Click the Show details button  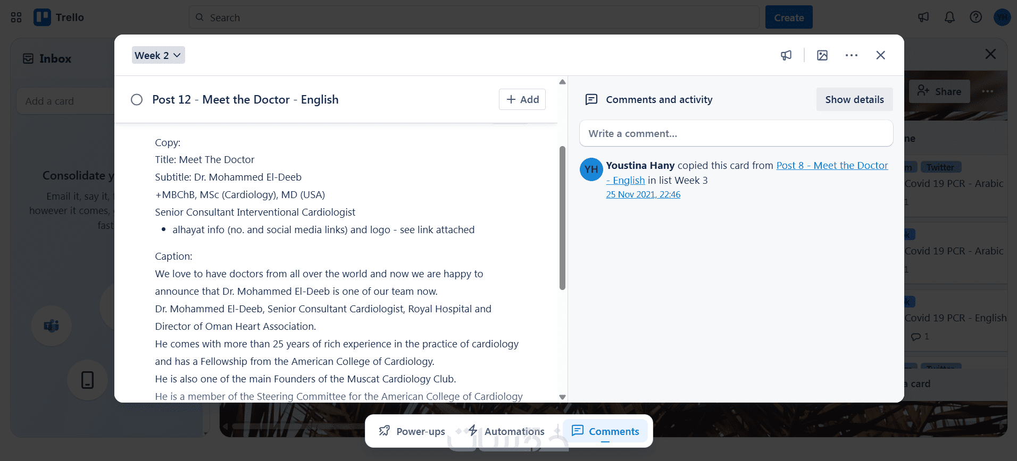854,100
